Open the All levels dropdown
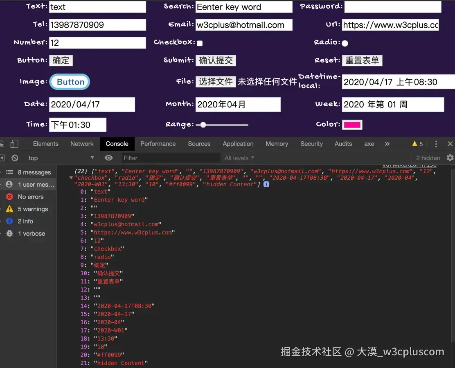Screen dimensions: 455x368 click(239, 158)
